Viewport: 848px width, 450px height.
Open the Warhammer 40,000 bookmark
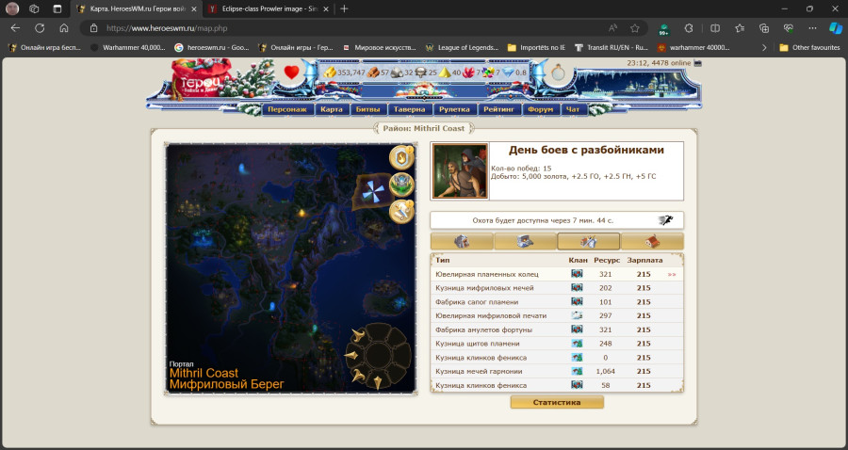(x=127, y=47)
